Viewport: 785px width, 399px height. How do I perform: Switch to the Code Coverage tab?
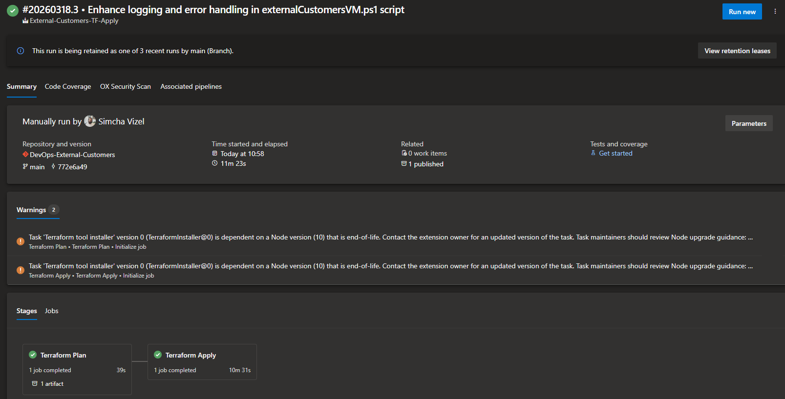point(68,86)
